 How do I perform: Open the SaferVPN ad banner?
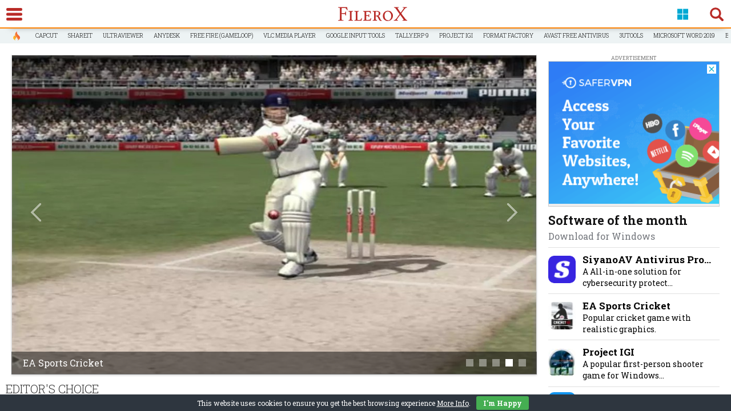tap(634, 133)
